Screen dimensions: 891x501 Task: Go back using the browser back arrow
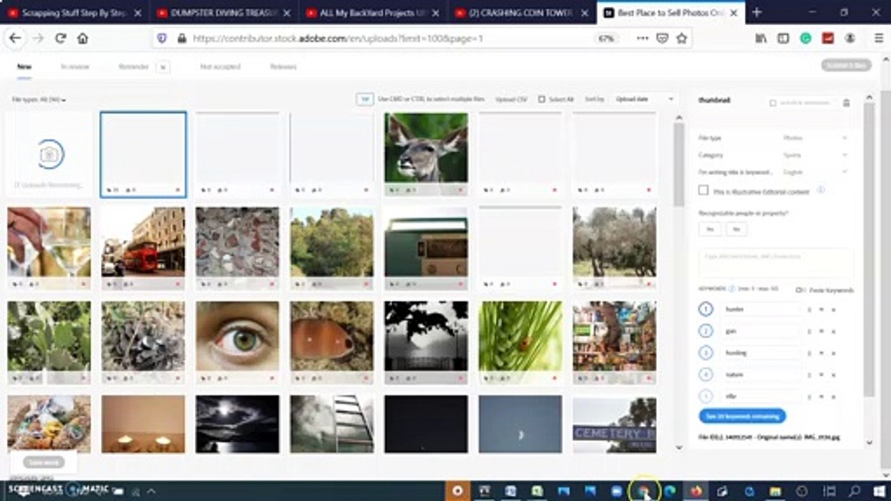coord(15,39)
